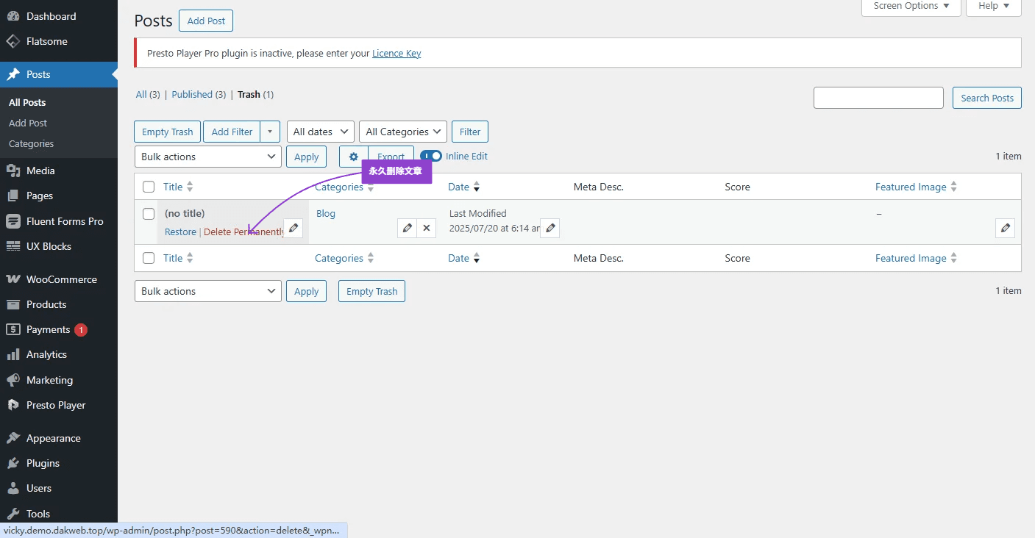Image resolution: width=1035 pixels, height=538 pixels.
Task: Open Presto Player in sidebar
Action: click(x=56, y=405)
